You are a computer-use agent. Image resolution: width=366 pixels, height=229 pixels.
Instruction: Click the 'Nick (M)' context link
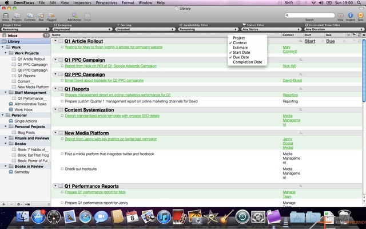(x=289, y=66)
